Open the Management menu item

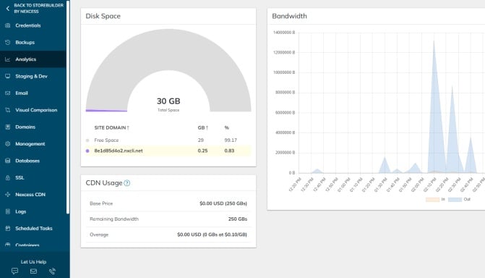pyautogui.click(x=33, y=144)
